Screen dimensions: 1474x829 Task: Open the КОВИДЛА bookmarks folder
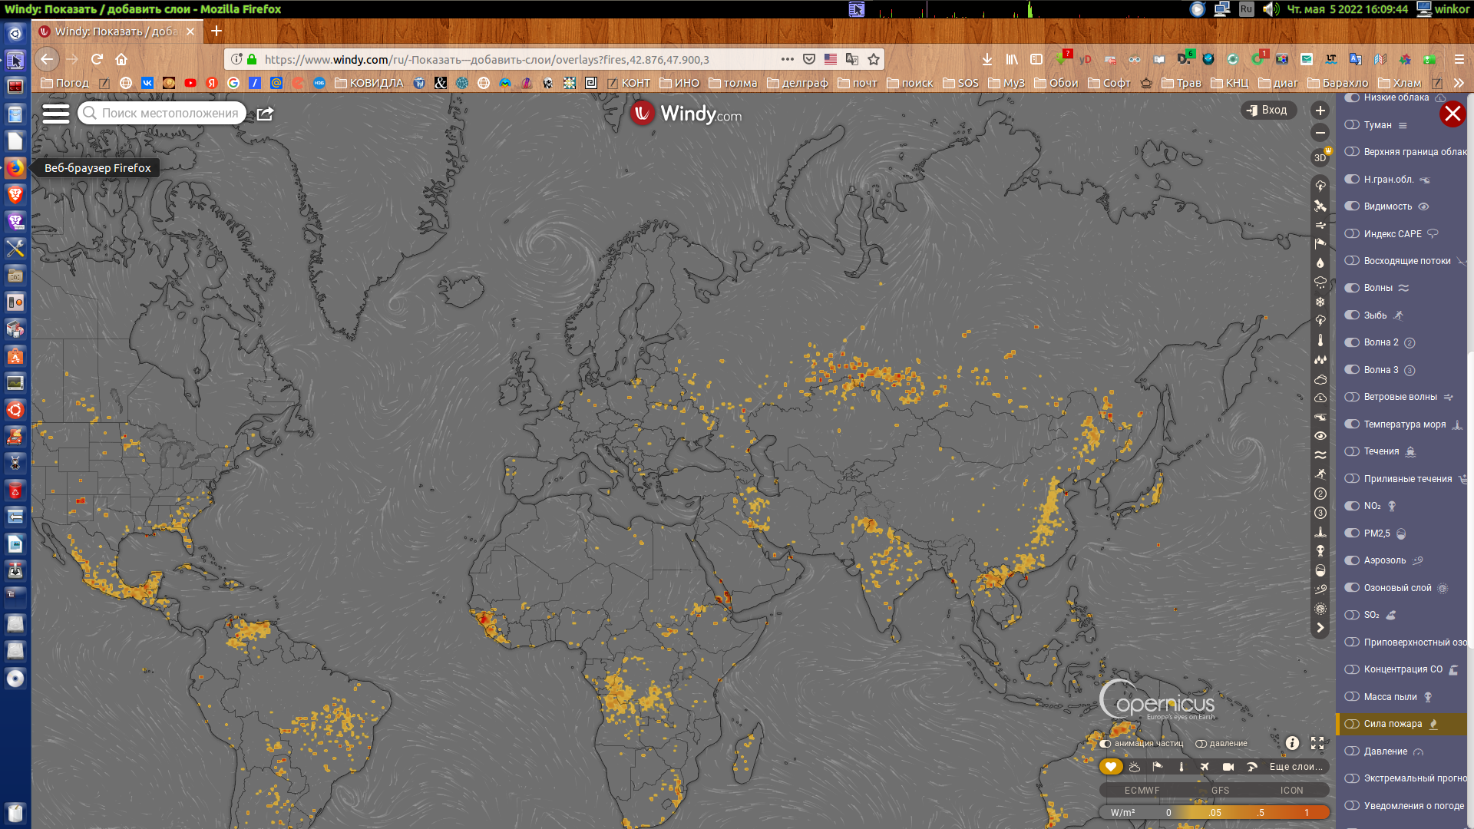pyautogui.click(x=368, y=83)
